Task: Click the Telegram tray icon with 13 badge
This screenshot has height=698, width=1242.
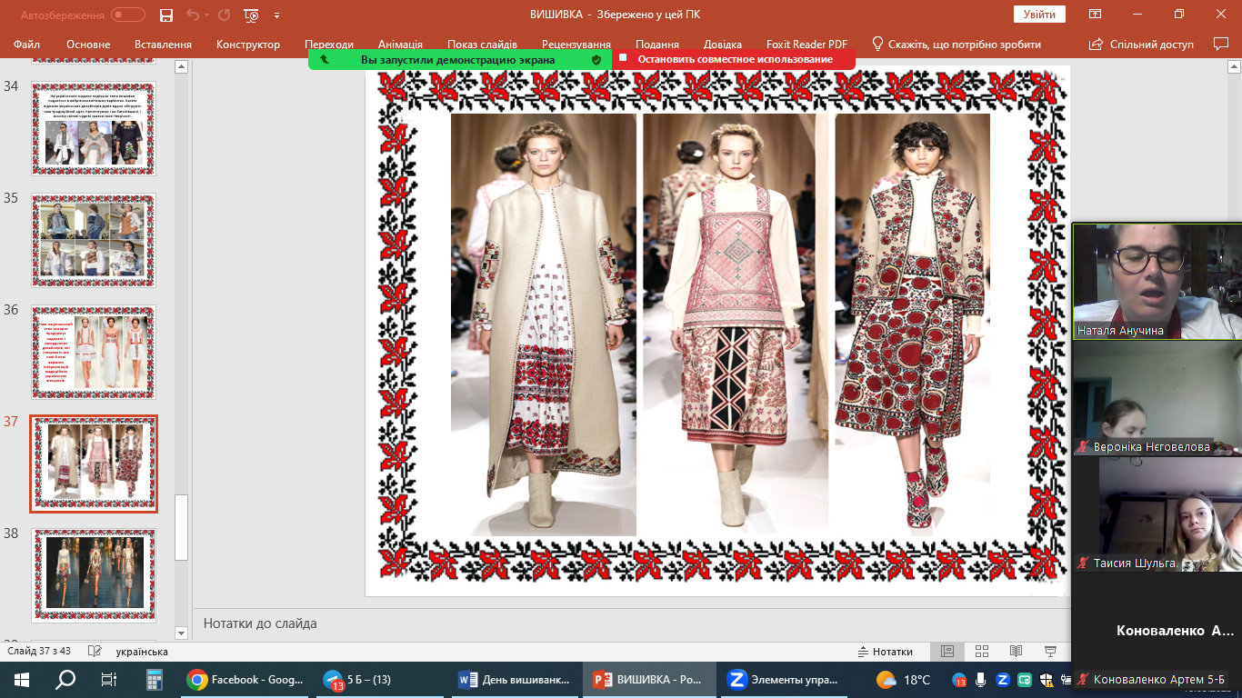Action: pos(959,680)
